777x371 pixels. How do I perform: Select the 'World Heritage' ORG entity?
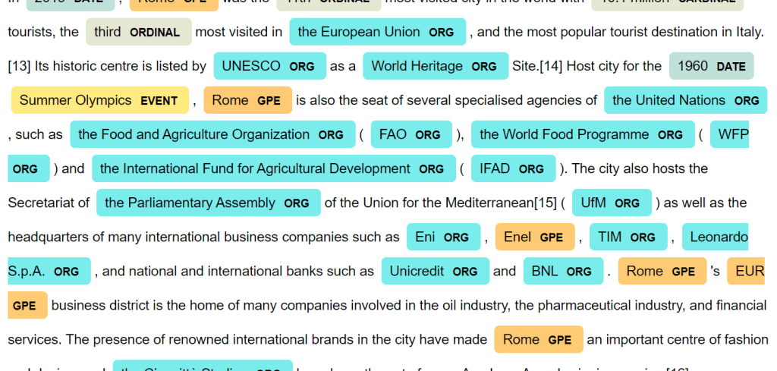[x=434, y=66]
